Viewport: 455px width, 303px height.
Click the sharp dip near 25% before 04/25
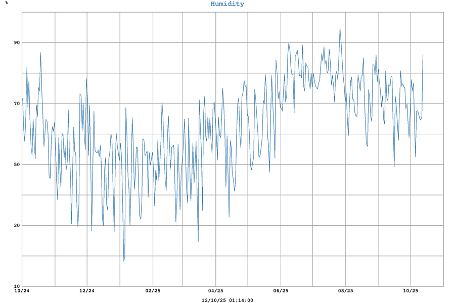(198, 241)
